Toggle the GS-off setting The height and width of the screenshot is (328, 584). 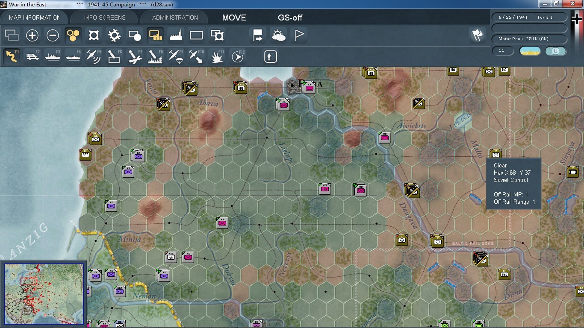tap(290, 18)
